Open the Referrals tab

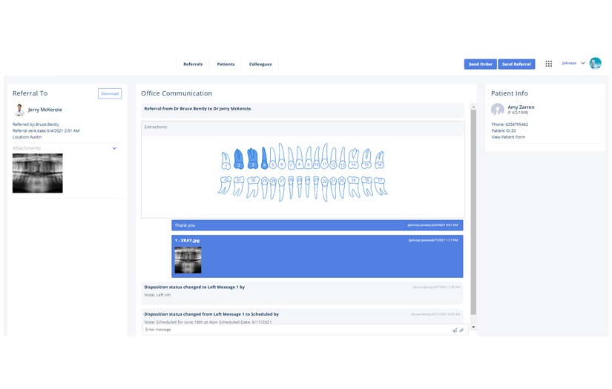pyautogui.click(x=193, y=64)
